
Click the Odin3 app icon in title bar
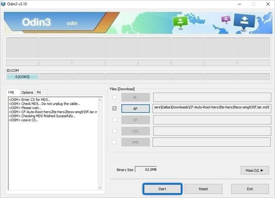(x=5, y=4)
